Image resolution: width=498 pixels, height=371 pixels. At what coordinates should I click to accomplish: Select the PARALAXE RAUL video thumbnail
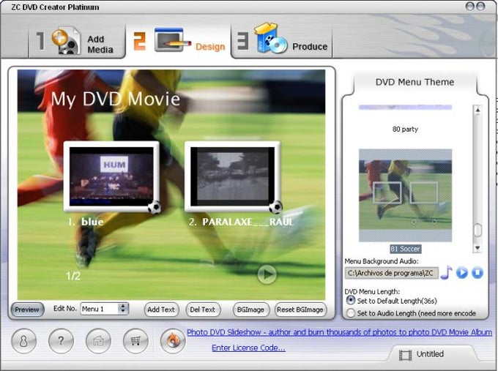(x=232, y=176)
